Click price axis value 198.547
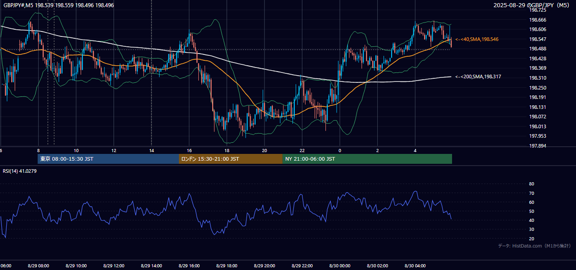 click(x=538, y=39)
